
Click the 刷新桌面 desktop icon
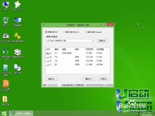[x=18, y=22]
